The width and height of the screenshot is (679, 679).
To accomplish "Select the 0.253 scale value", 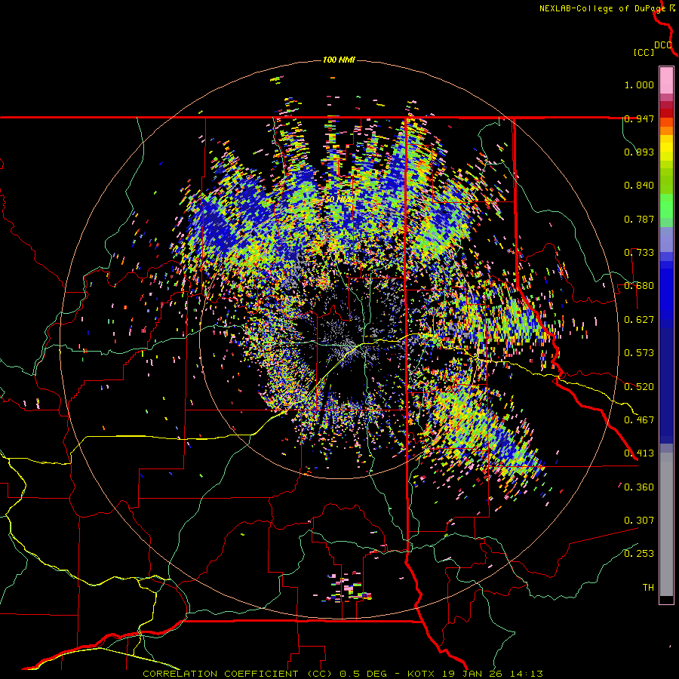I will click(639, 554).
